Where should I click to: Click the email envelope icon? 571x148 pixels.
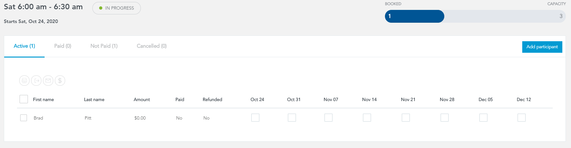(x=48, y=81)
